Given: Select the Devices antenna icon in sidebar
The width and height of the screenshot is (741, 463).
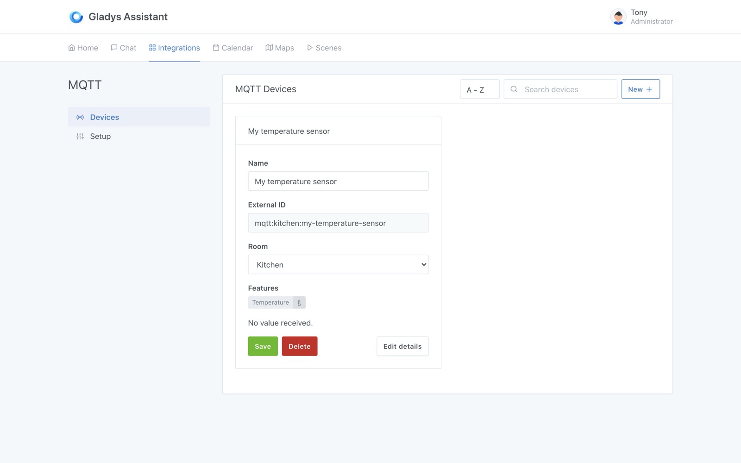Looking at the screenshot, I should [80, 117].
